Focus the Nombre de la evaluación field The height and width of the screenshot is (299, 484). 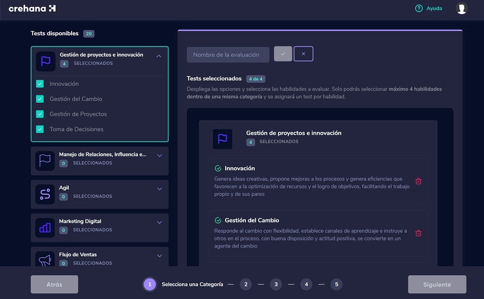coord(228,55)
